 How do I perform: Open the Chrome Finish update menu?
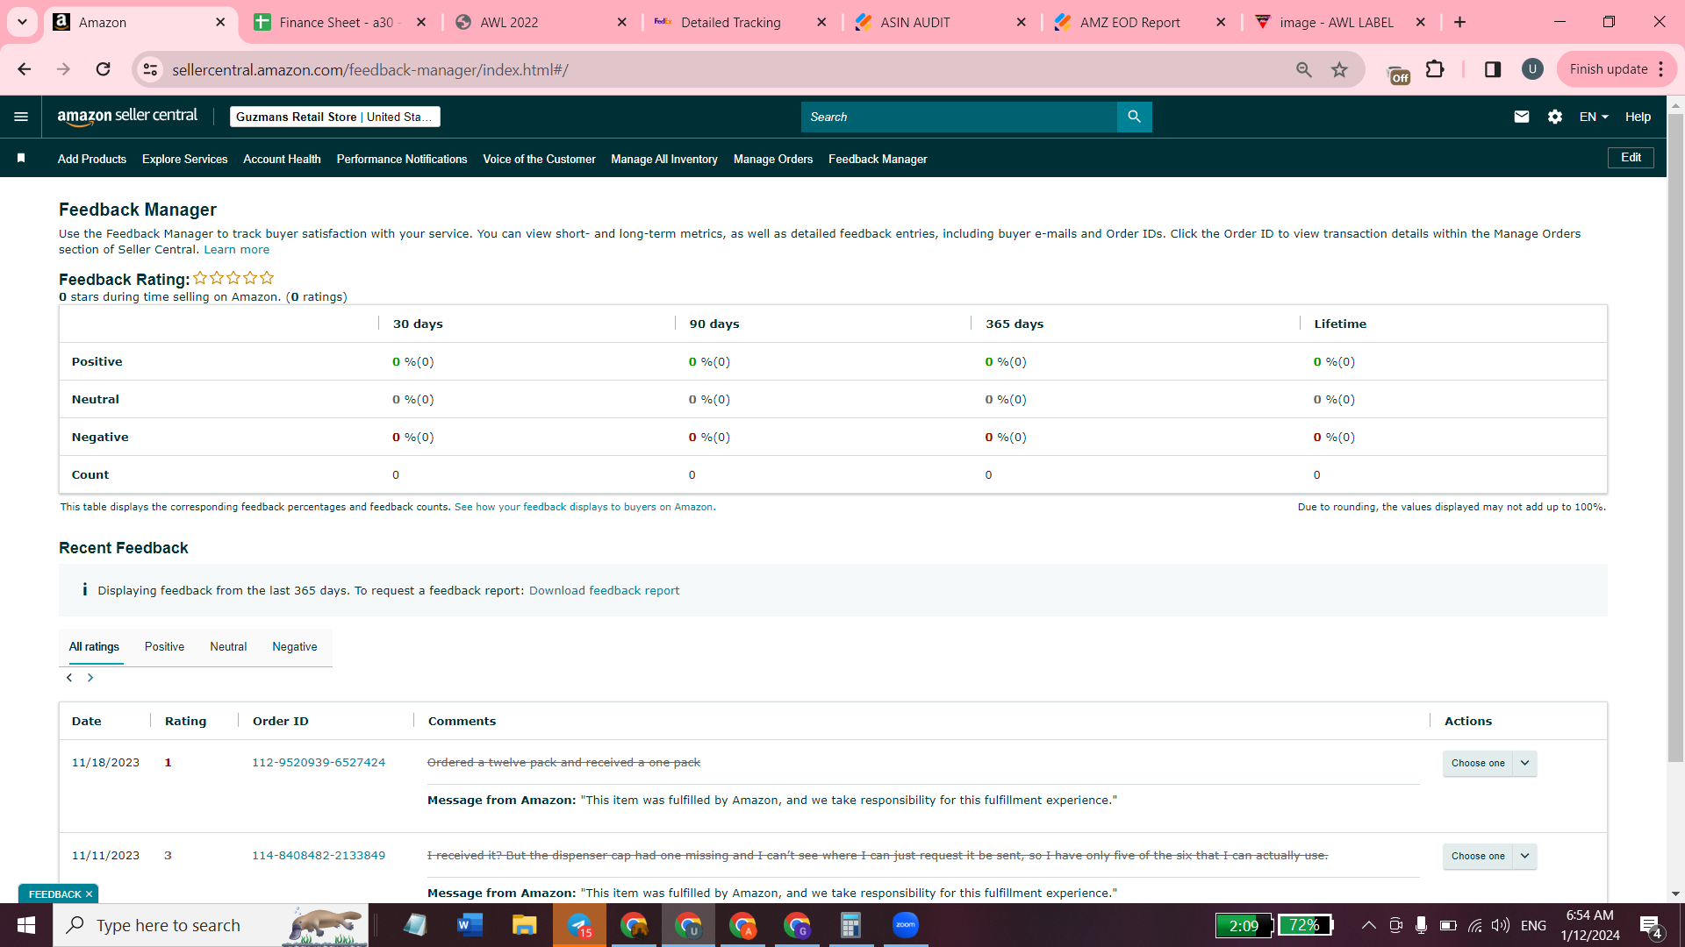[1617, 69]
